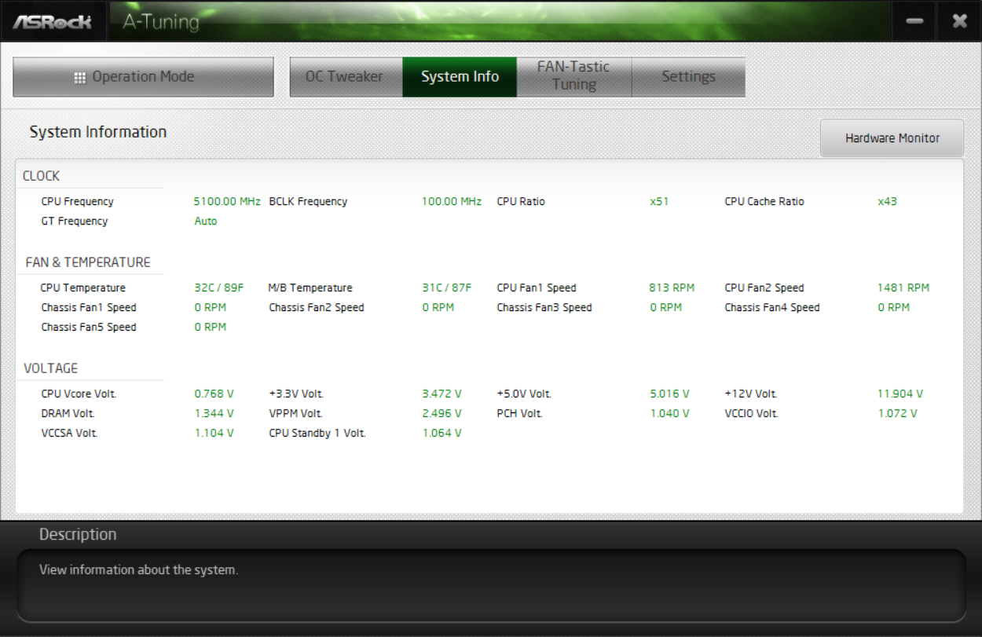Image resolution: width=982 pixels, height=637 pixels.
Task: Click the CPU Cache Ratio label
Action: coord(764,201)
